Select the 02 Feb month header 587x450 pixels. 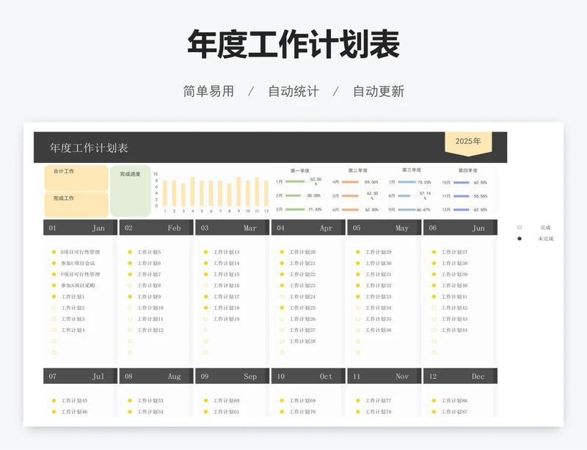point(156,228)
